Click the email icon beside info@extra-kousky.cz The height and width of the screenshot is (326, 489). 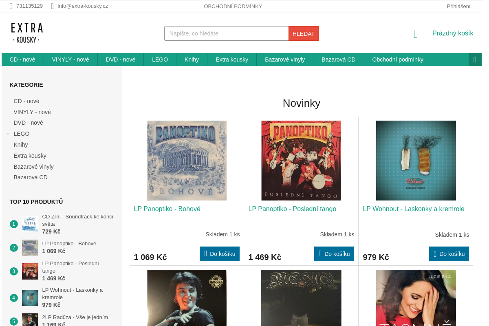tap(53, 6)
